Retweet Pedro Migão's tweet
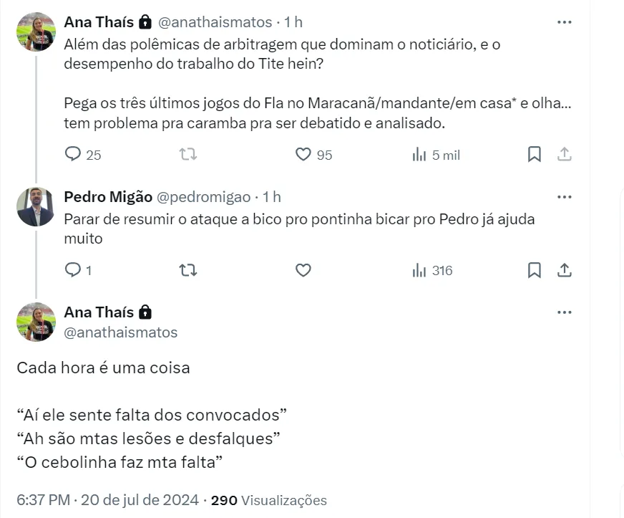 click(187, 270)
